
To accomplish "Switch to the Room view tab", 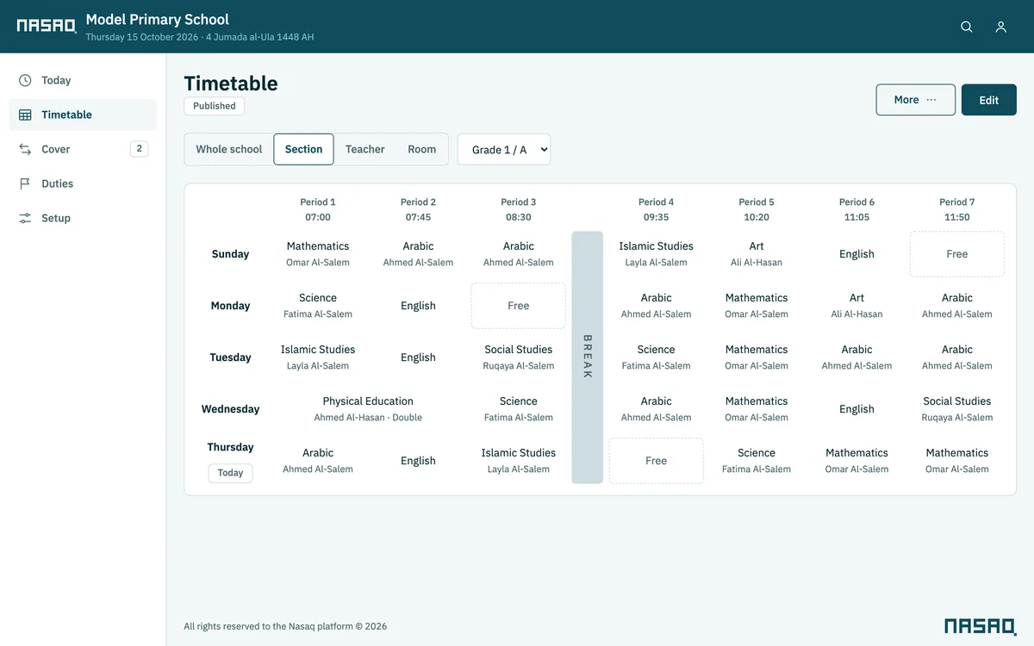I will pos(422,149).
